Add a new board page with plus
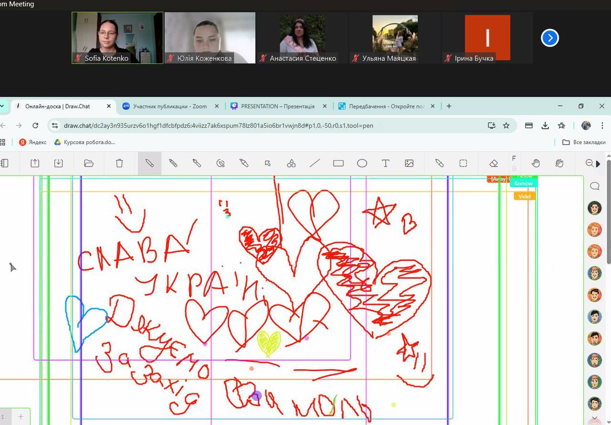This screenshot has height=425, width=611. [x=21, y=416]
